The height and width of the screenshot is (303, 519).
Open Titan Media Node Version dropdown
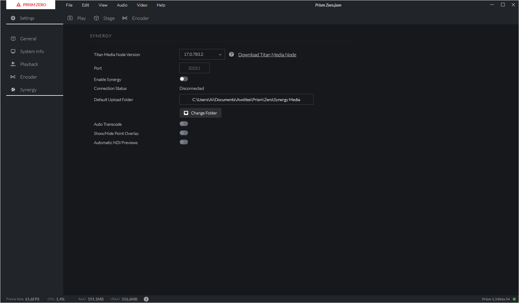tap(202, 55)
